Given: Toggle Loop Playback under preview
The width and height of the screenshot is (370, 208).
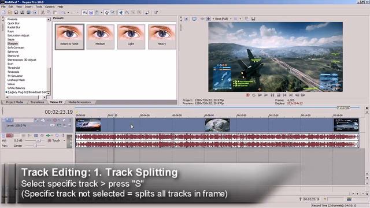Looking at the screenshot, I should point(254,95).
